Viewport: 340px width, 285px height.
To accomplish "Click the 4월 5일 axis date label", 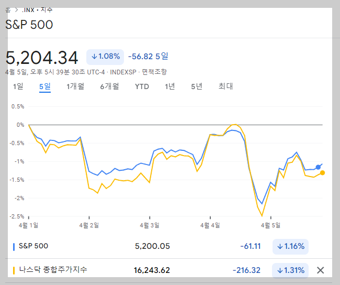I will [x=270, y=225].
